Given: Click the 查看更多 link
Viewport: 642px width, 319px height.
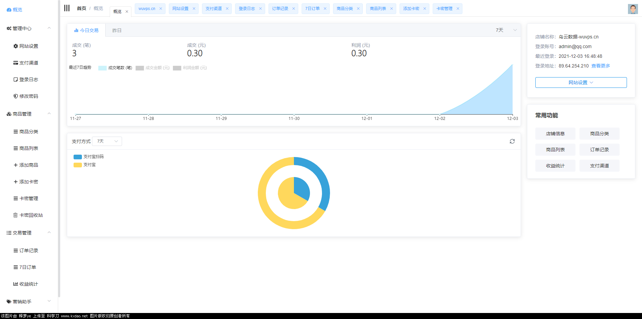Looking at the screenshot, I should pyautogui.click(x=601, y=66).
